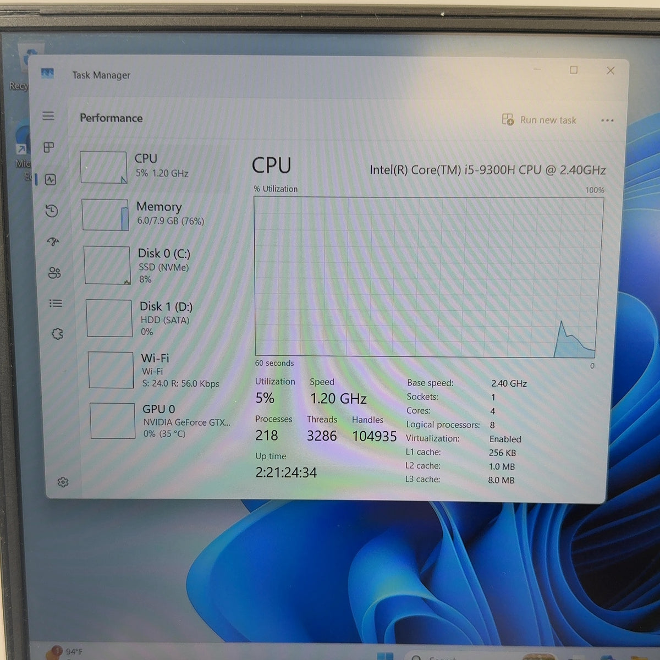This screenshot has width=660, height=660.
Task: Click Run new task
Action: pyautogui.click(x=539, y=120)
